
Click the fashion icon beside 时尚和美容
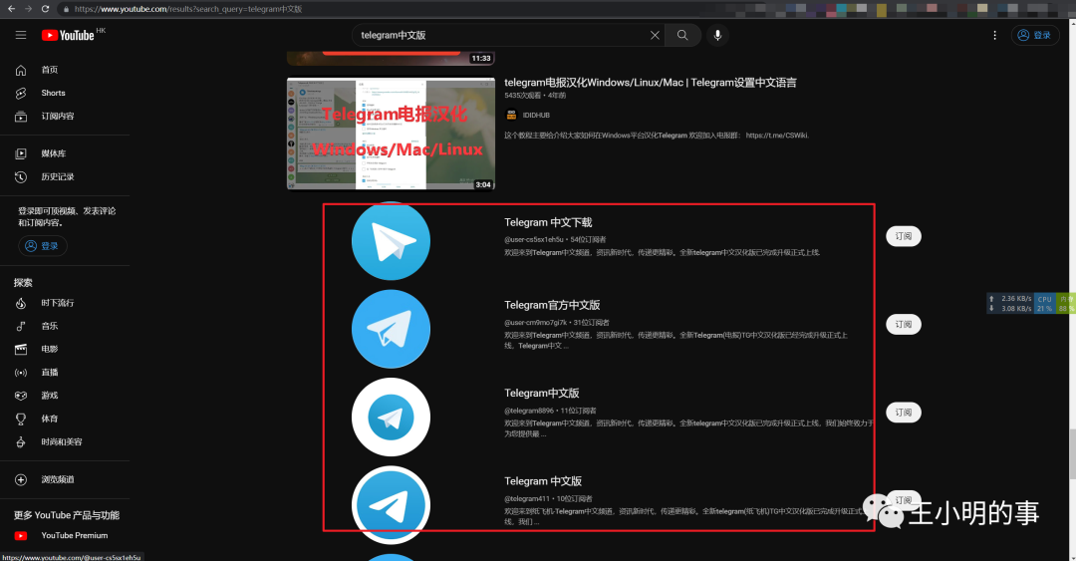(x=21, y=441)
